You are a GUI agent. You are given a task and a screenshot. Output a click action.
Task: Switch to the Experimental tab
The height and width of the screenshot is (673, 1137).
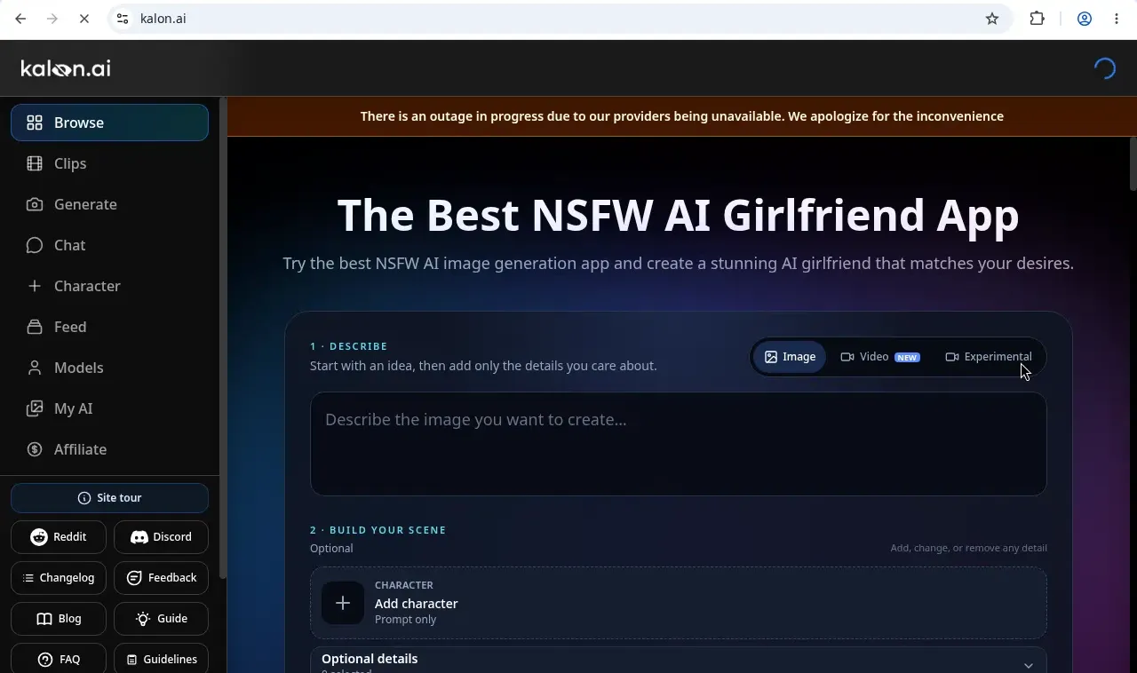pyautogui.click(x=989, y=357)
